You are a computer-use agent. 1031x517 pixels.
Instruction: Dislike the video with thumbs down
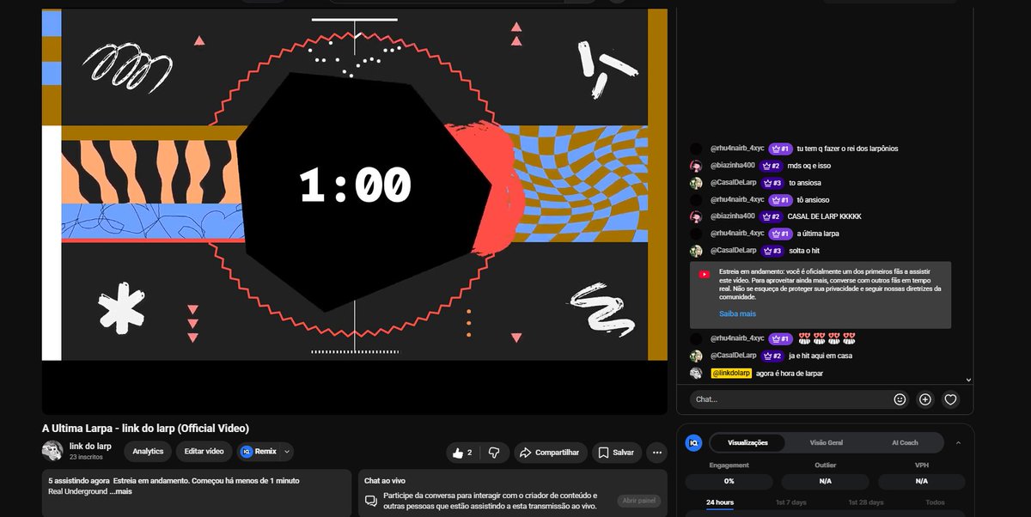pyautogui.click(x=494, y=453)
